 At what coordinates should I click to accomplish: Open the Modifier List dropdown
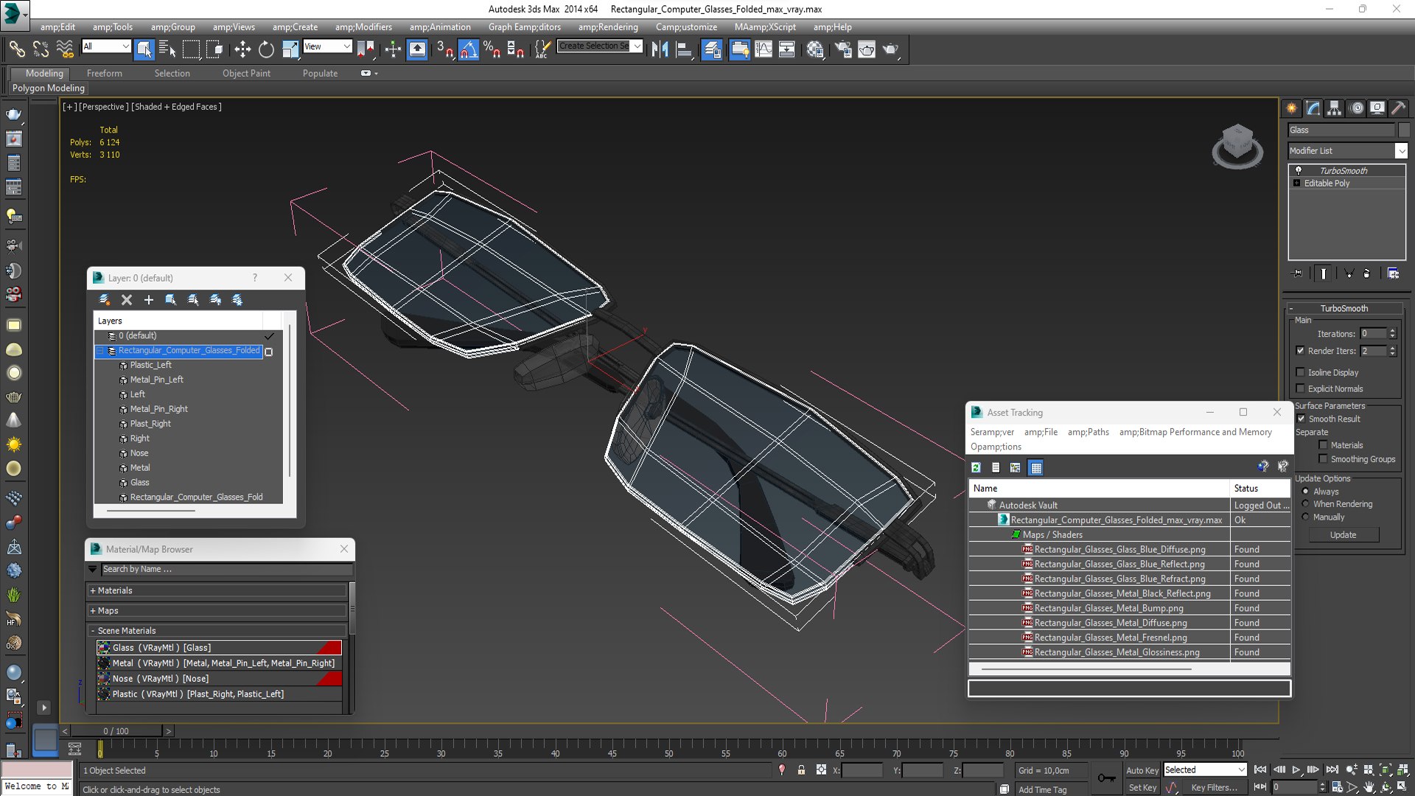point(1401,150)
